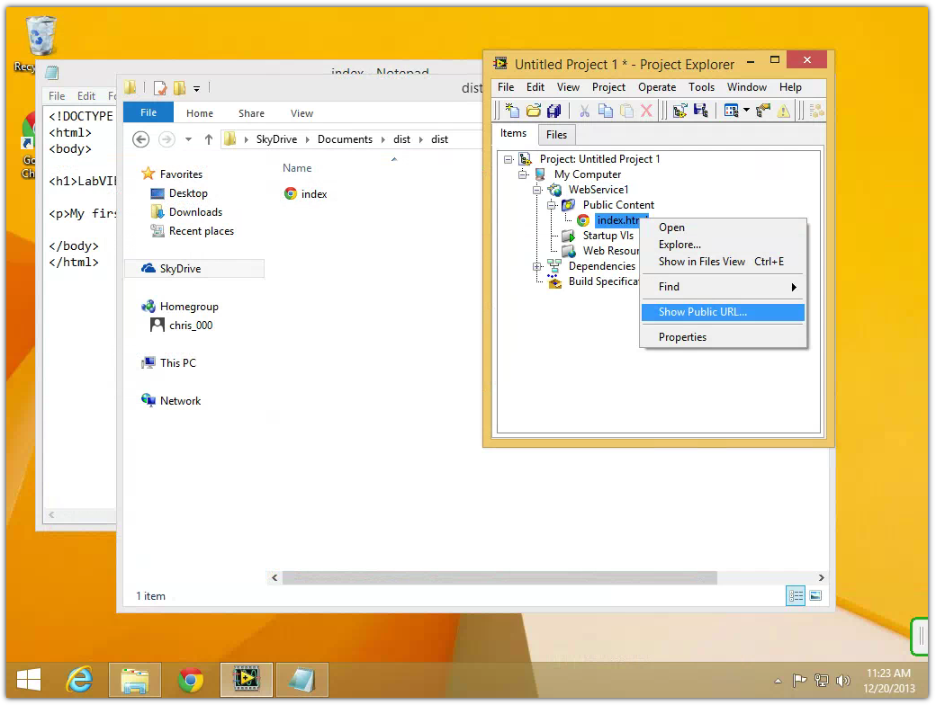Click the horizontal scrollbar in File Explorer
The height and width of the screenshot is (705, 936).
(499, 578)
